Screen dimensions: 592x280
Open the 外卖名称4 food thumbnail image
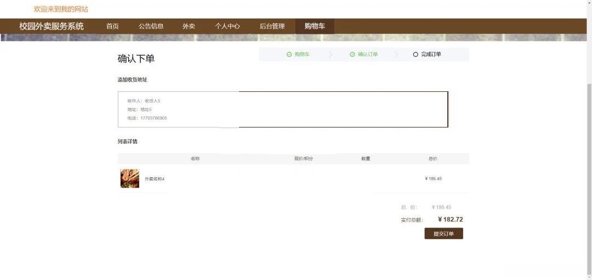(x=130, y=179)
